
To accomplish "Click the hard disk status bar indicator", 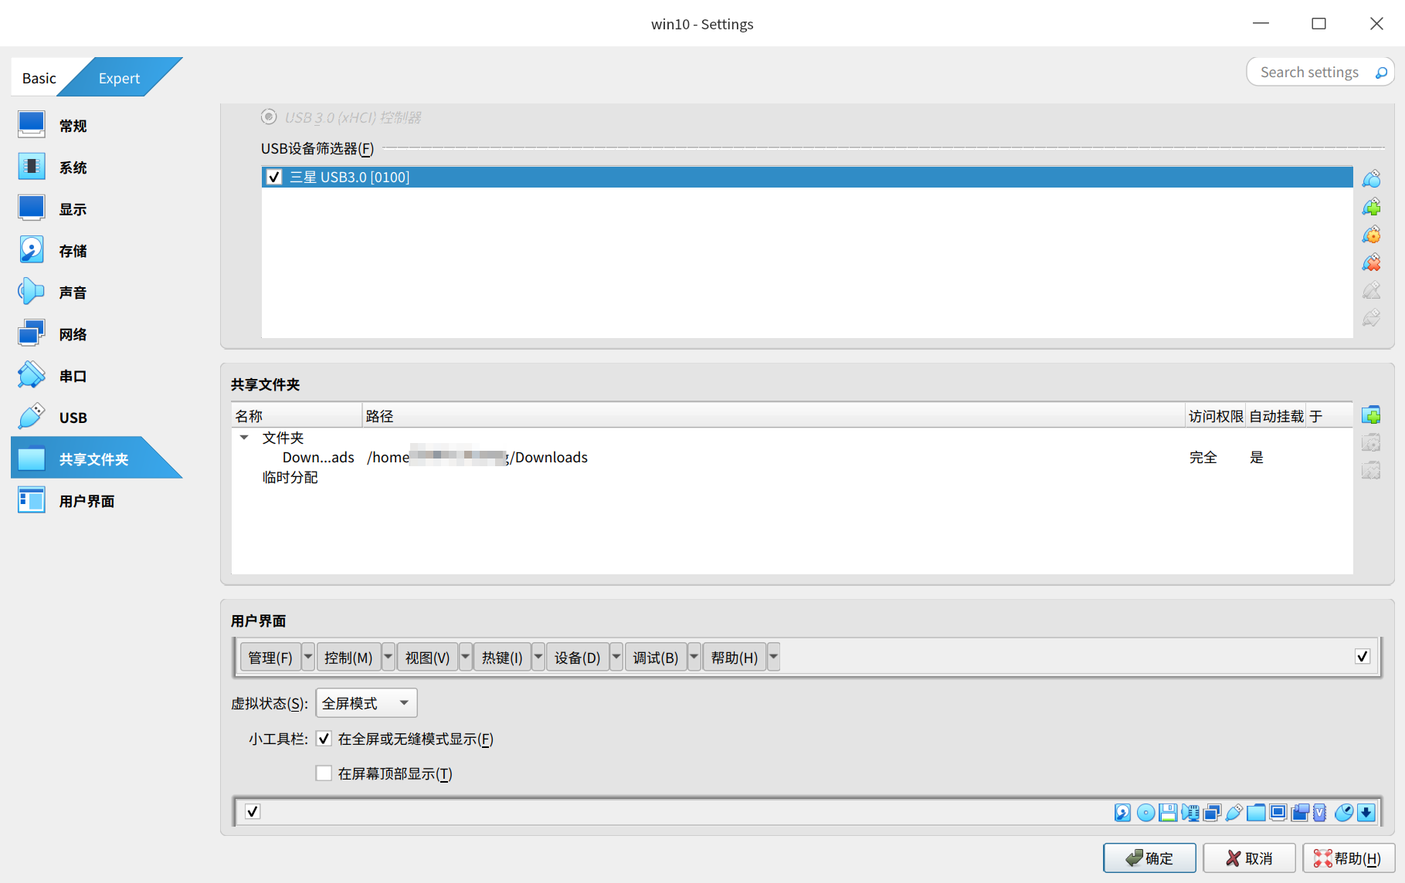I will [x=1122, y=812].
